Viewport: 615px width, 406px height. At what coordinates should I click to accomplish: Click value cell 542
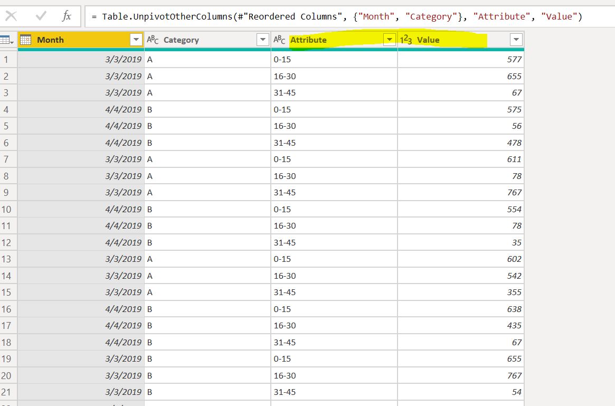(461, 276)
